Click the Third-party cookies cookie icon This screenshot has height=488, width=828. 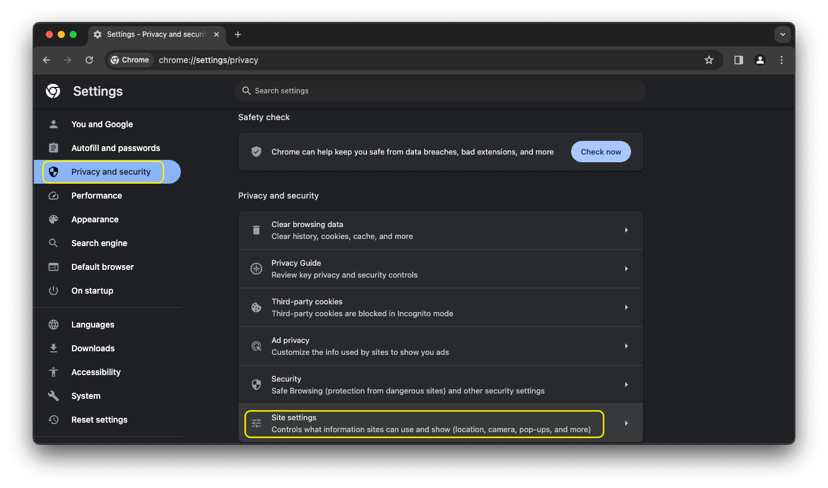256,307
